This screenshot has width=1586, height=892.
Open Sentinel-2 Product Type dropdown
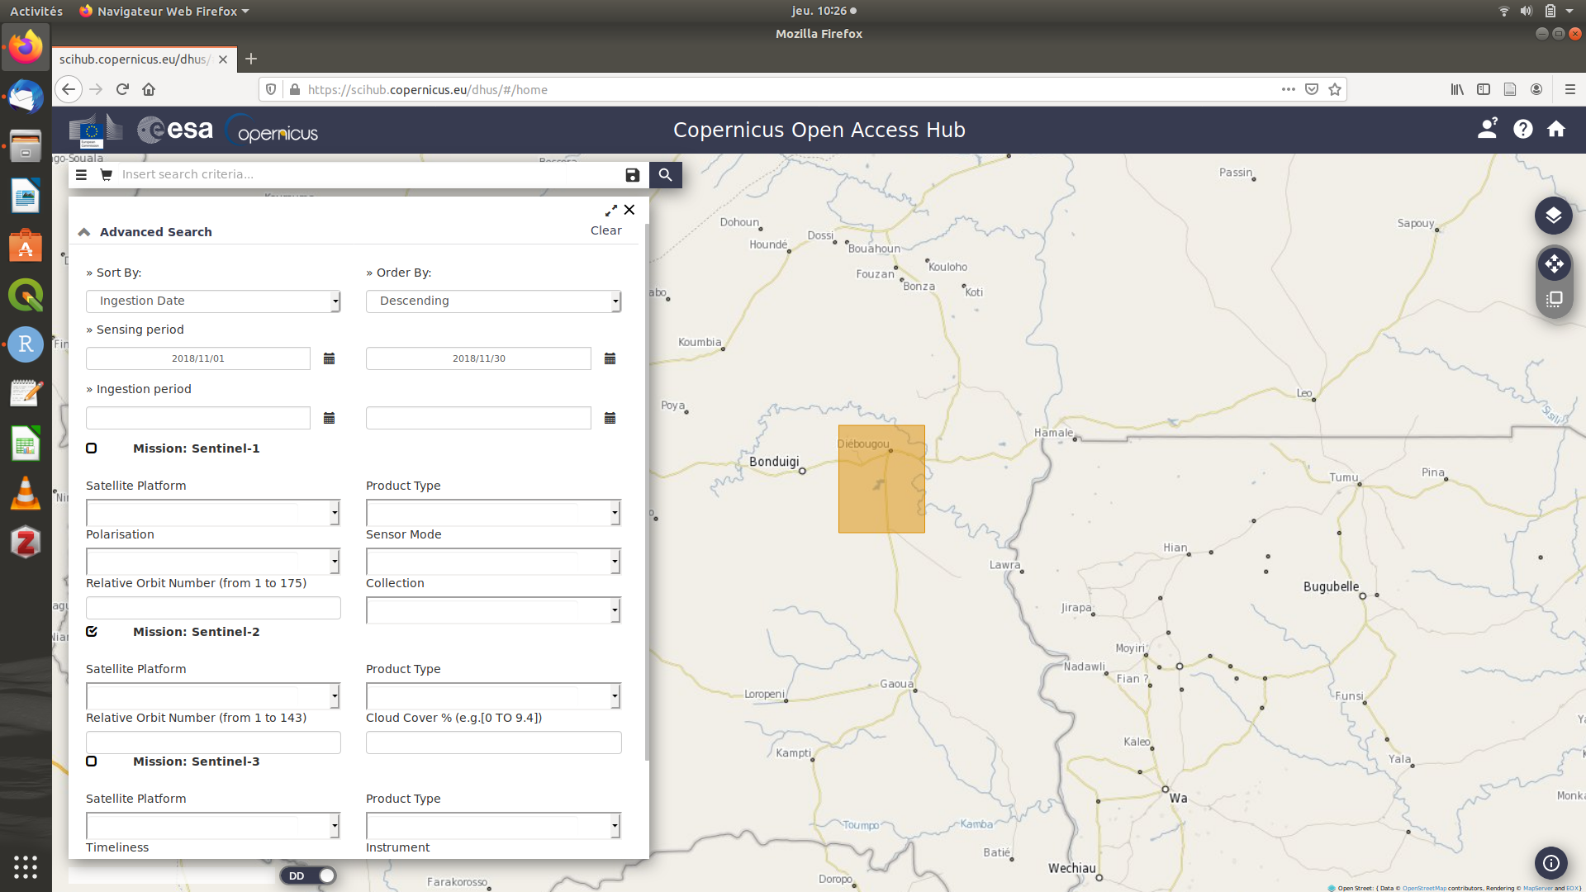pyautogui.click(x=493, y=696)
